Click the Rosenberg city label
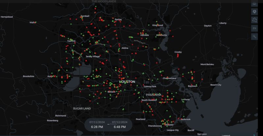 53,121
